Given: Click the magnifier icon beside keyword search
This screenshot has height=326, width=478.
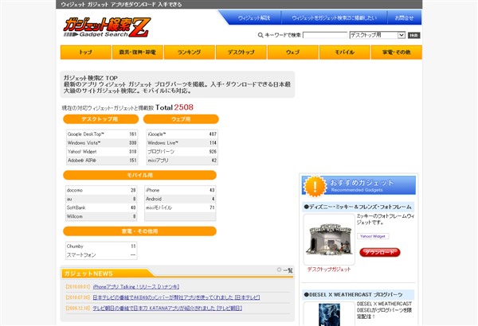Looking at the screenshot, I should pyautogui.click(x=261, y=35).
